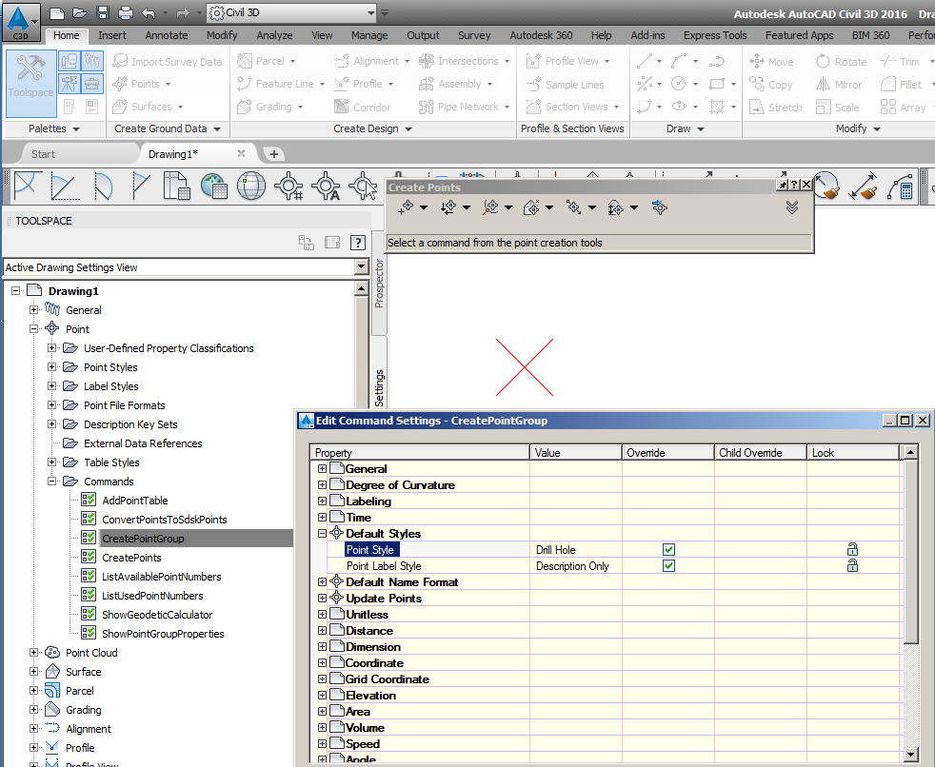This screenshot has width=935, height=767.
Task: Click the Save icon in quick access toolbar
Action: (x=103, y=12)
